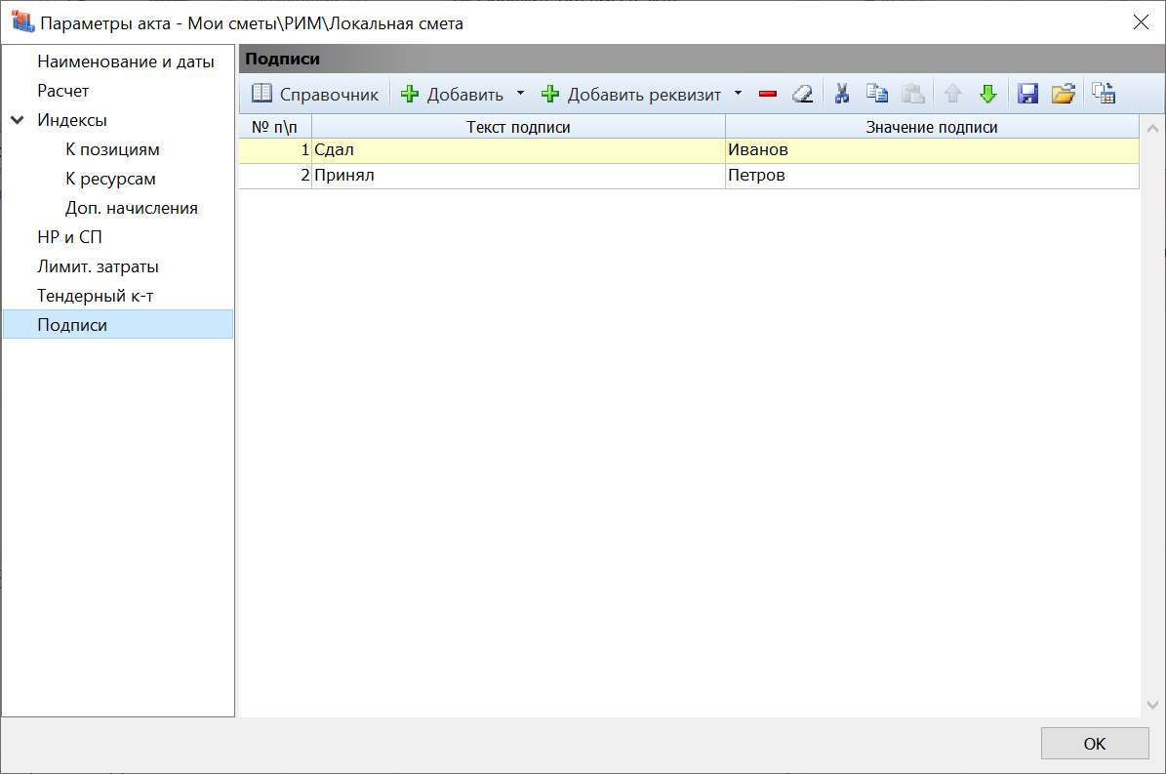Open Доп. начисления section
The height and width of the screenshot is (774, 1166).
tap(132, 208)
